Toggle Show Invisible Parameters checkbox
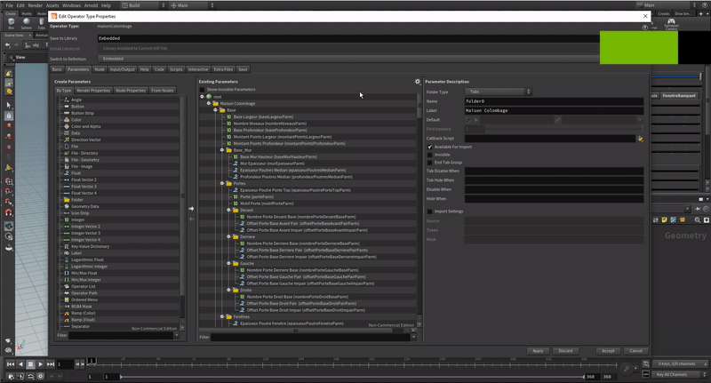The image size is (711, 383). click(203, 90)
